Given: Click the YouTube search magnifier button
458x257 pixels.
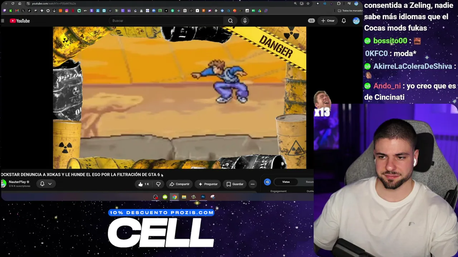Looking at the screenshot, I should point(230,21).
